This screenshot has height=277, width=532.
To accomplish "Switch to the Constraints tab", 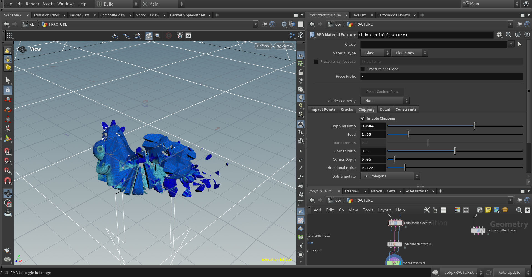I will click(406, 109).
